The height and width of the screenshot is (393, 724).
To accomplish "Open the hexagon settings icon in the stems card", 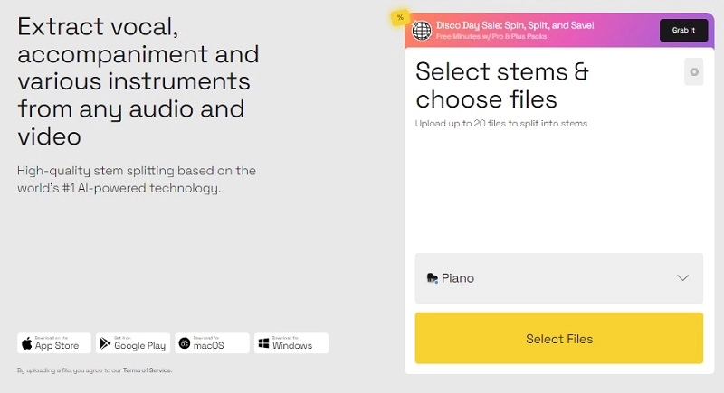I will pyautogui.click(x=693, y=72).
